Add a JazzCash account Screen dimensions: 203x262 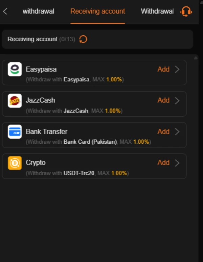(163, 100)
